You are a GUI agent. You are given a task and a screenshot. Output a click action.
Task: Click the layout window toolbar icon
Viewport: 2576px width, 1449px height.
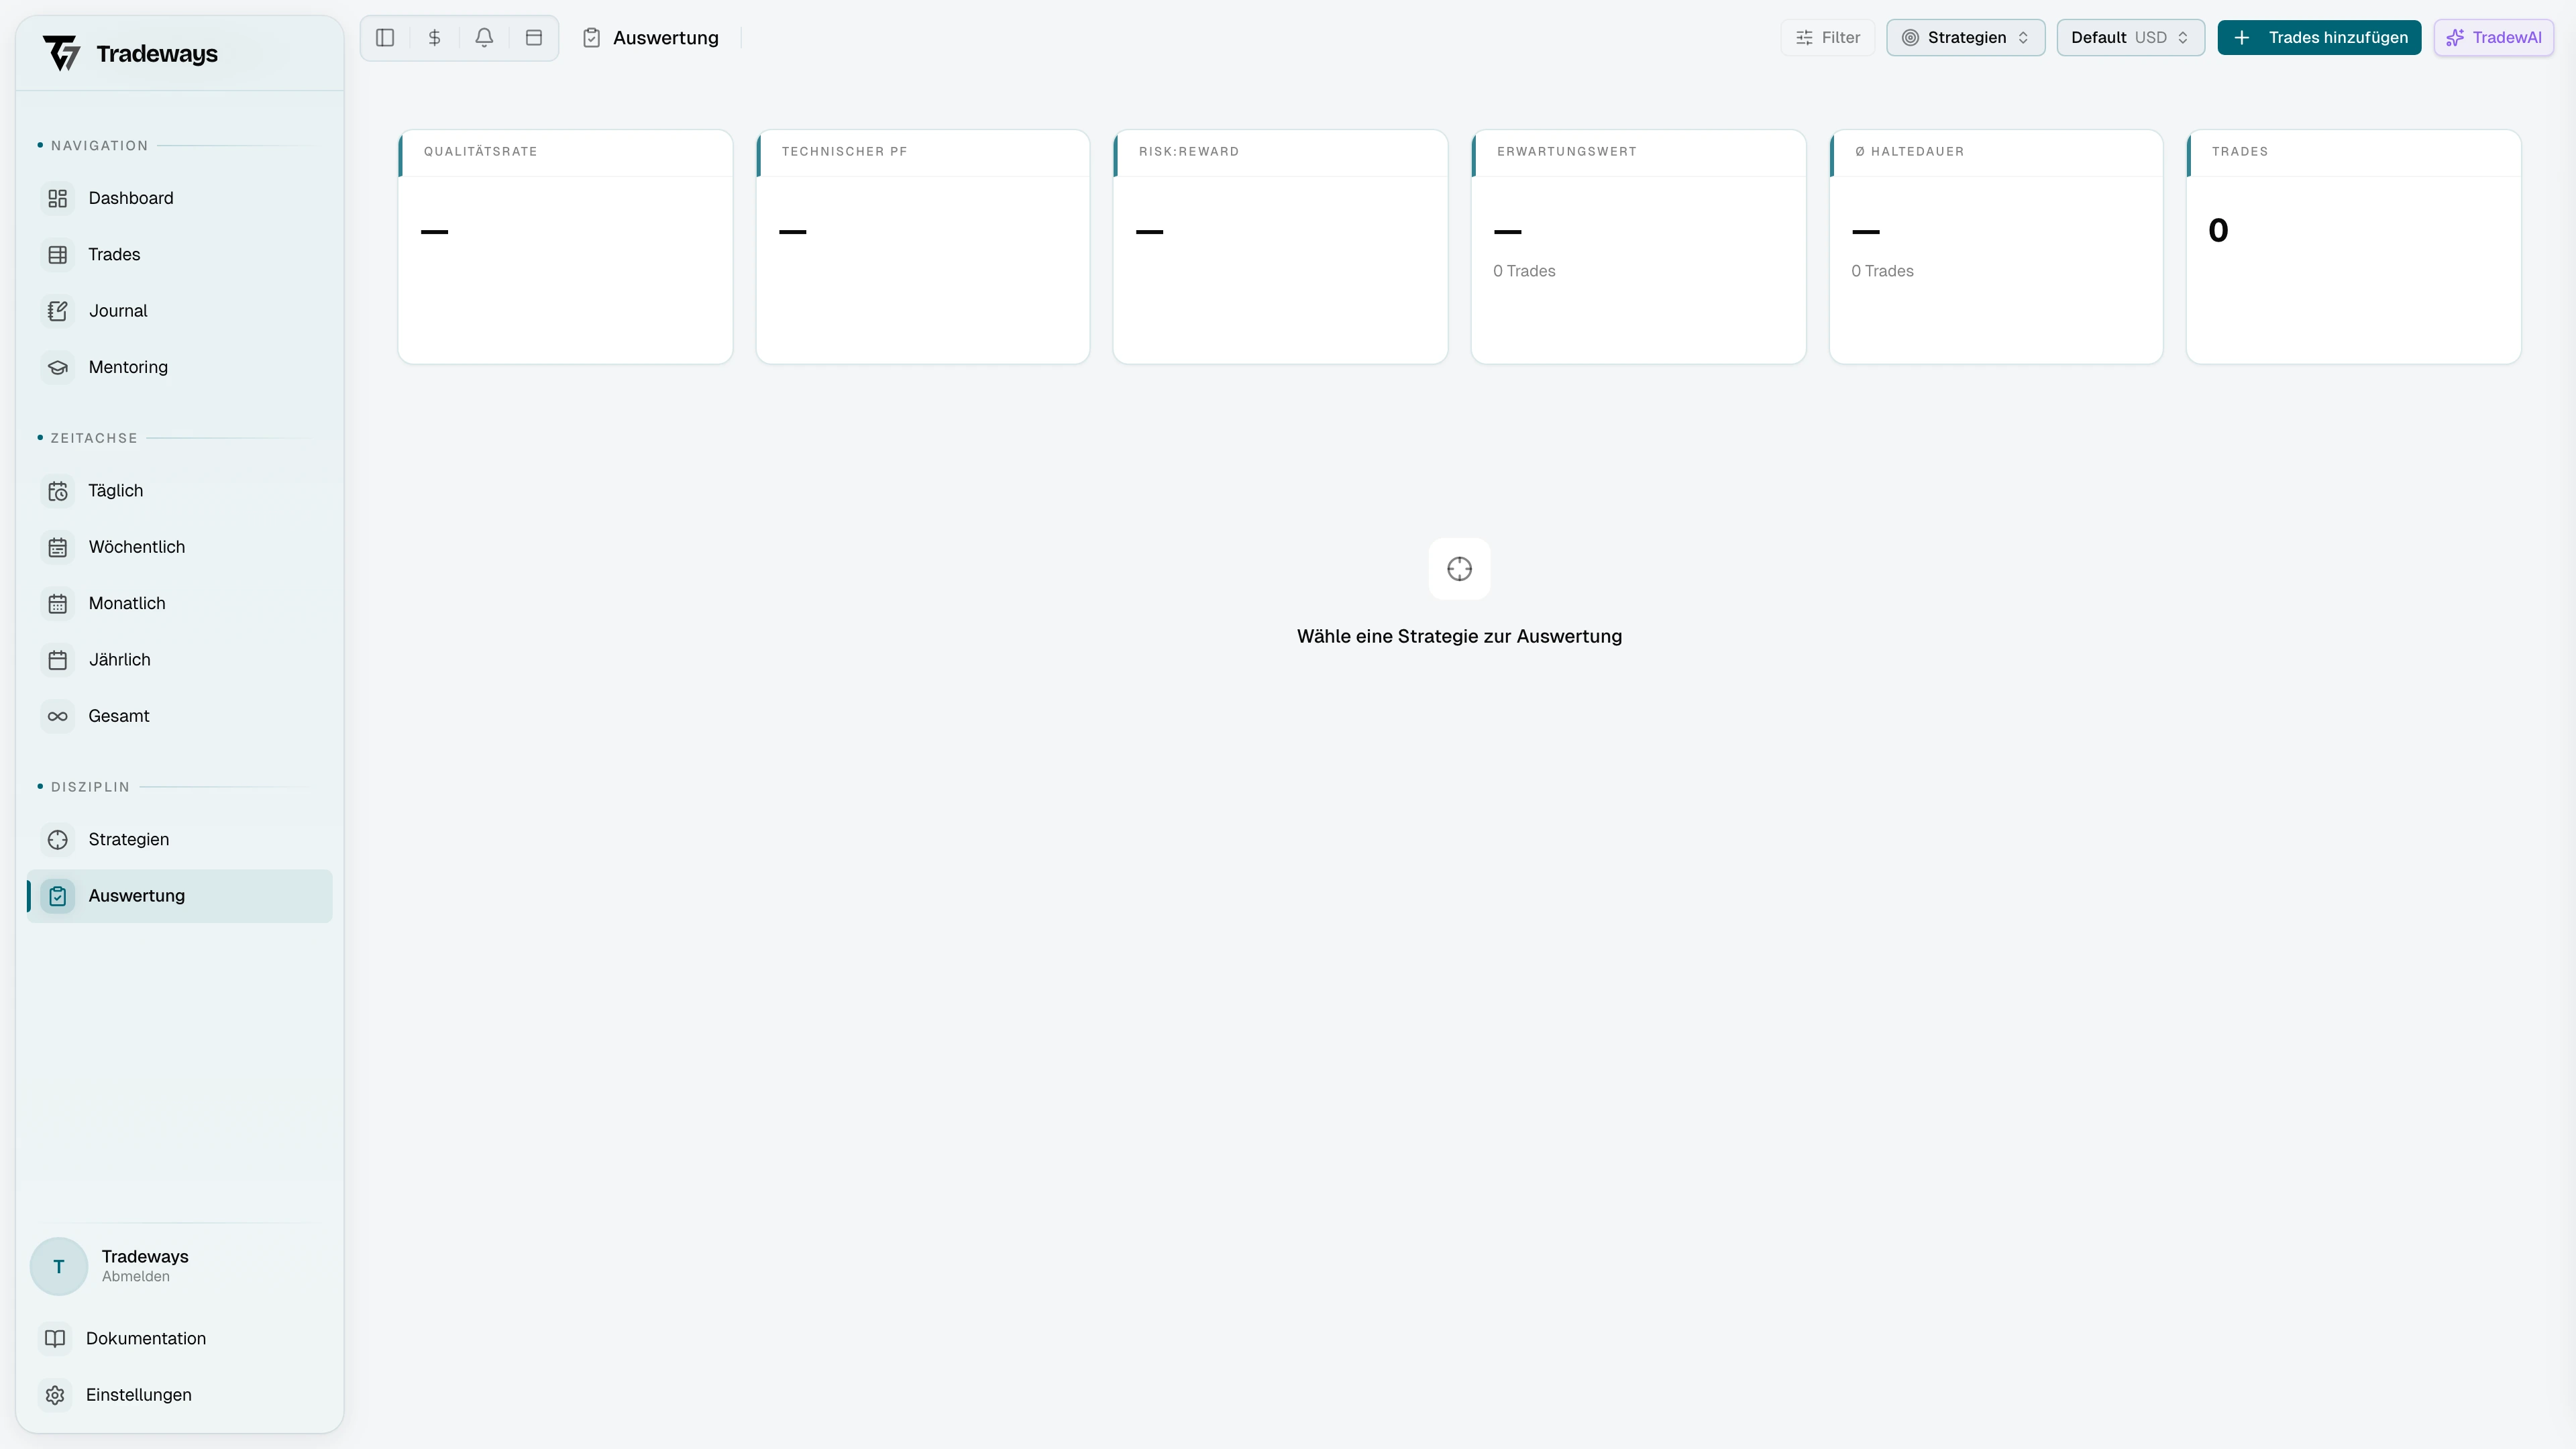coord(534,38)
